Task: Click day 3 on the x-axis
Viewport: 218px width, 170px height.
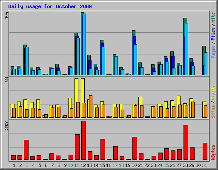Action: pos(27,165)
